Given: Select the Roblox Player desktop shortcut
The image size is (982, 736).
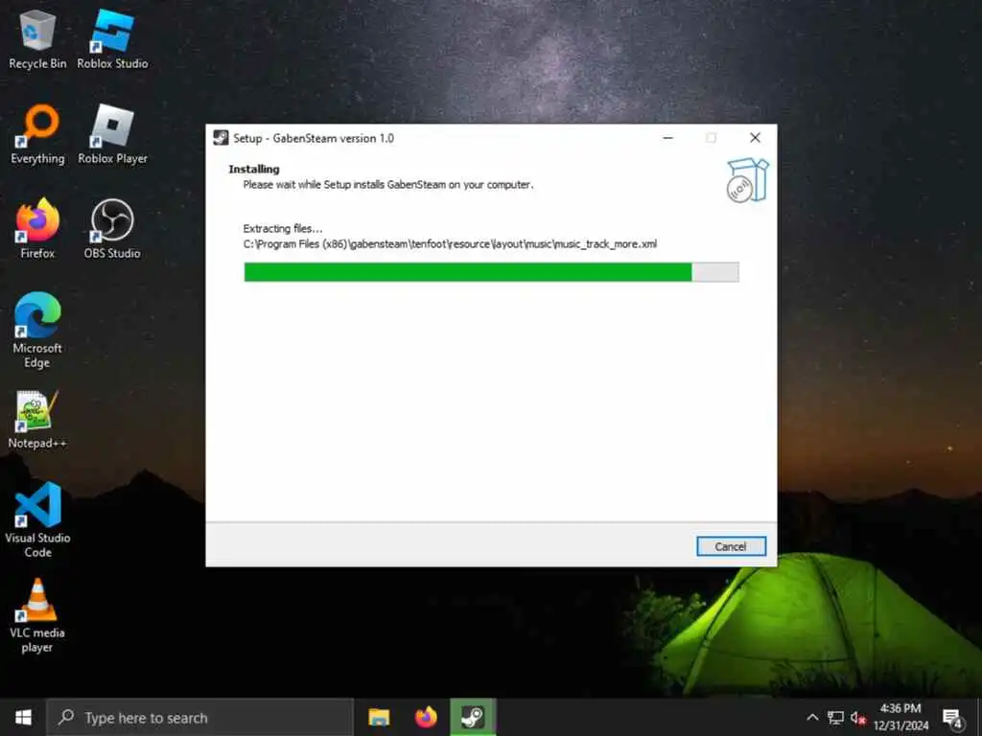Looking at the screenshot, I should 113,134.
